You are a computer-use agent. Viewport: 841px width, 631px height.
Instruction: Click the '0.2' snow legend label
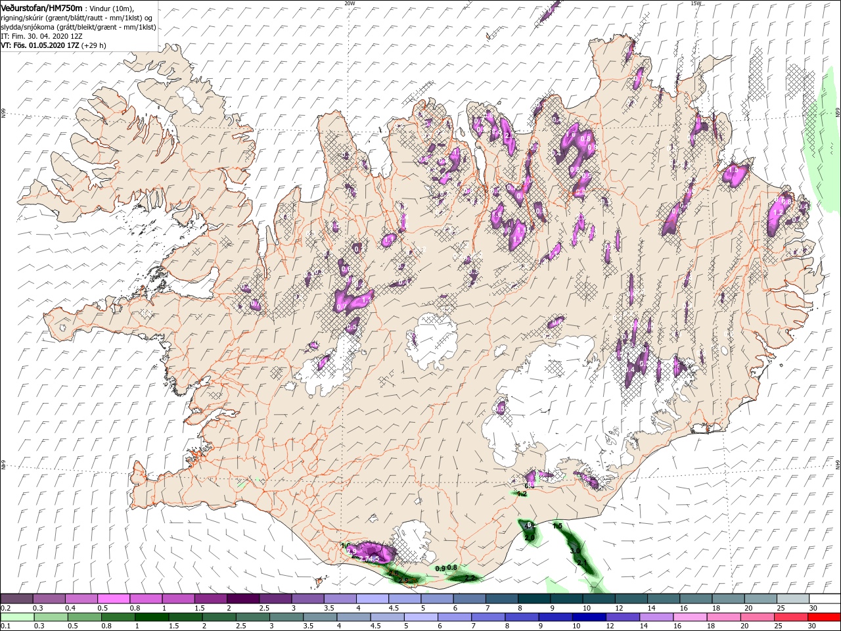(5, 608)
